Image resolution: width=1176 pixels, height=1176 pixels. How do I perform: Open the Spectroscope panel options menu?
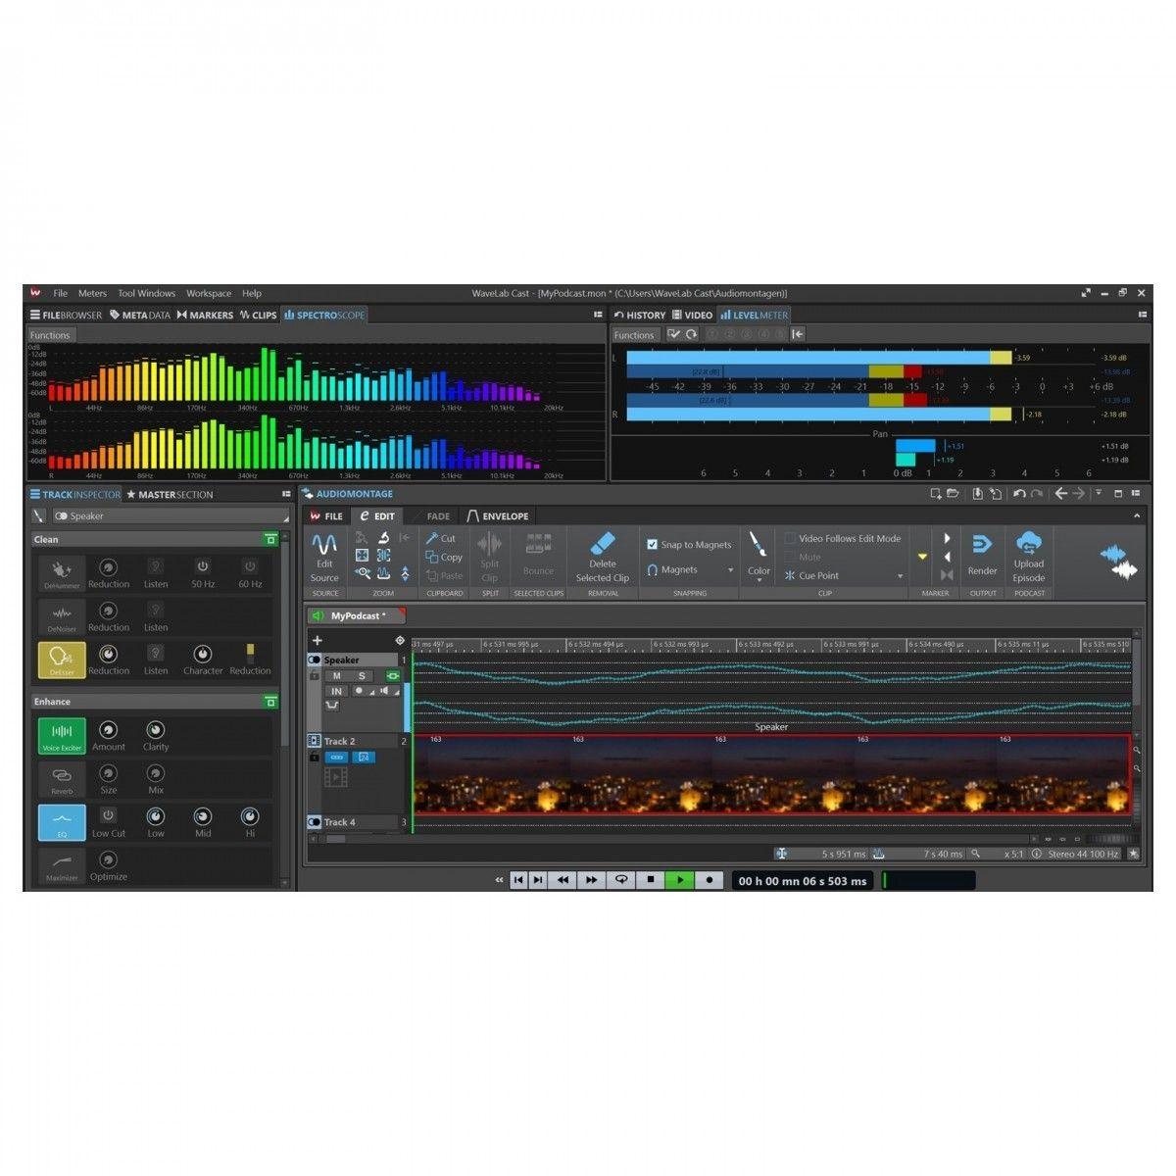coord(598,315)
